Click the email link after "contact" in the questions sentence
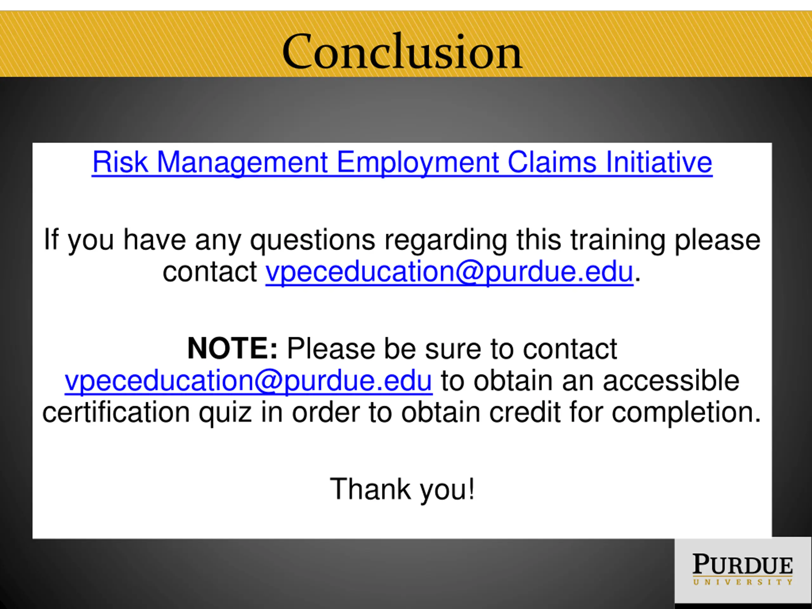The image size is (812, 609). [449, 272]
